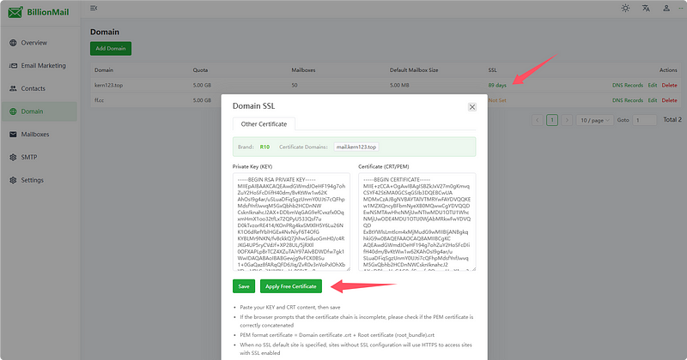Viewport: 687px width, 360px height.
Task: Select the Other Certificate tab
Action: pos(264,124)
